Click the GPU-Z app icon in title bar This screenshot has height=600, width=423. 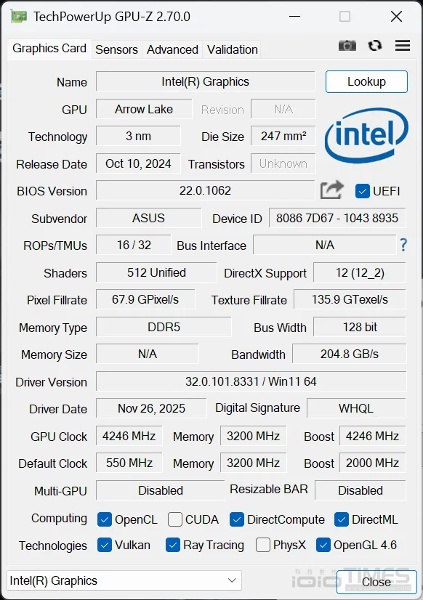tap(19, 17)
